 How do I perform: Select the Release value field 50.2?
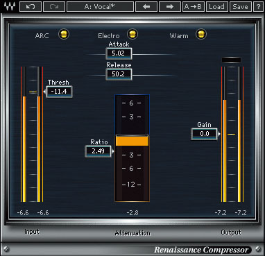tap(119, 74)
